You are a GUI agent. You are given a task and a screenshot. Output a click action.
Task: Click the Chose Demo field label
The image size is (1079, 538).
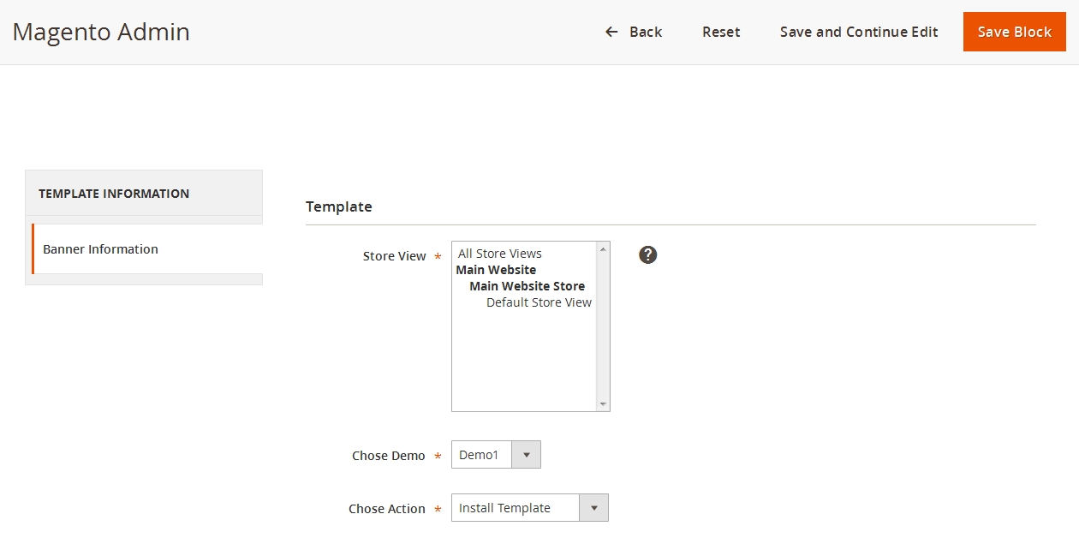tap(388, 456)
